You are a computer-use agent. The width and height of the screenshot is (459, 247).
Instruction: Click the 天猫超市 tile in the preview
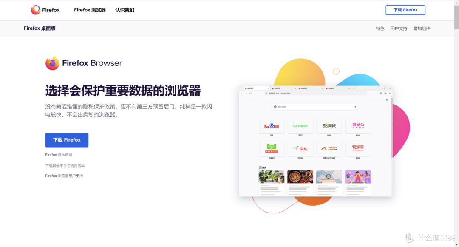point(272,149)
